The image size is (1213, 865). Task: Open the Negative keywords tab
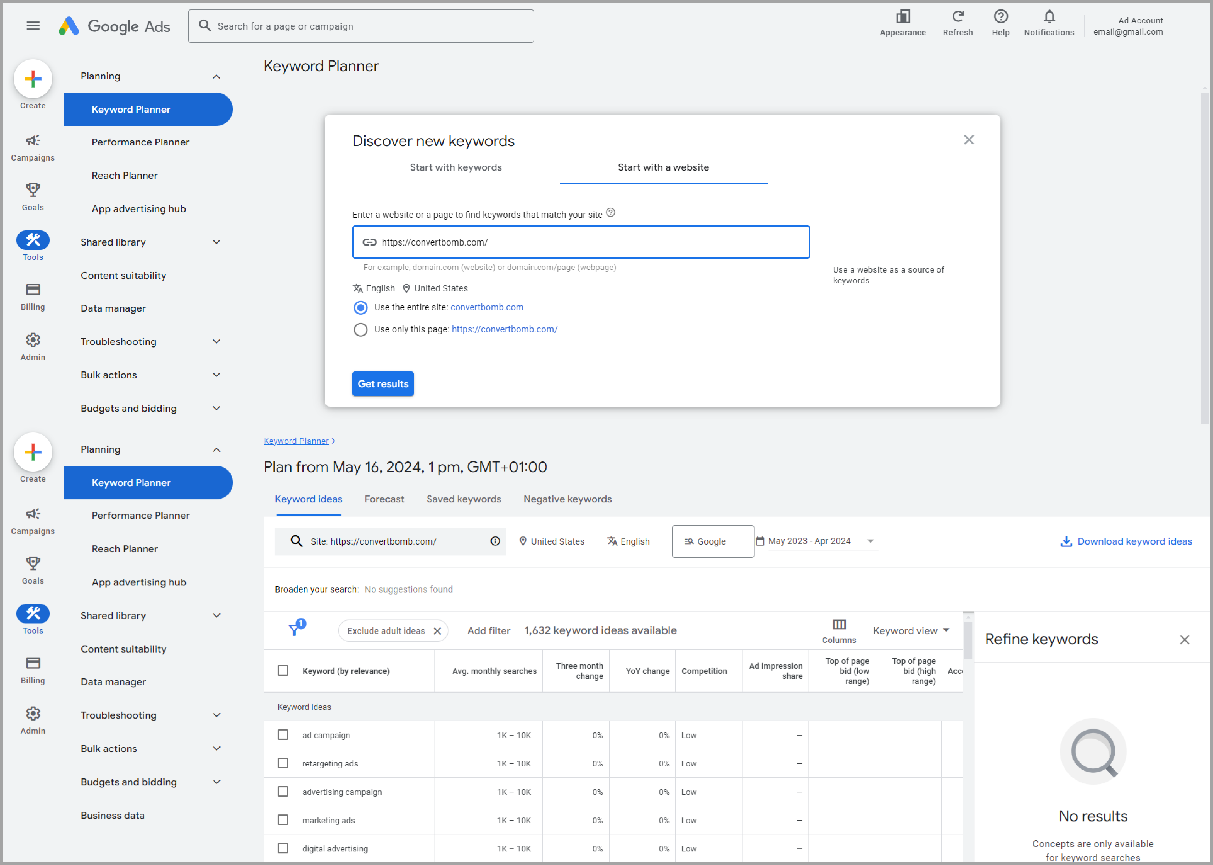point(567,500)
